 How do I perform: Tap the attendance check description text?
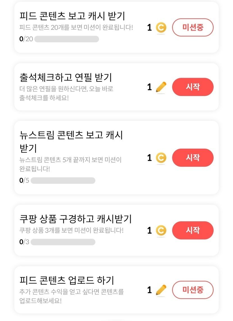(x=67, y=94)
